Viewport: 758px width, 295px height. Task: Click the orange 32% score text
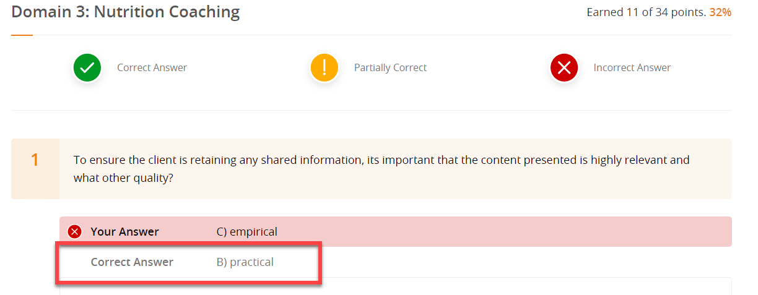pos(720,12)
